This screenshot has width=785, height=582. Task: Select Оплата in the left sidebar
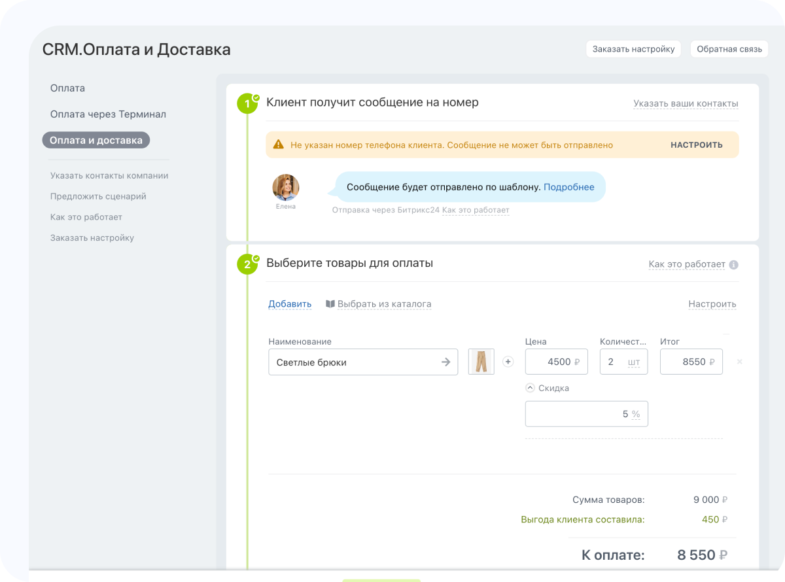coord(67,88)
